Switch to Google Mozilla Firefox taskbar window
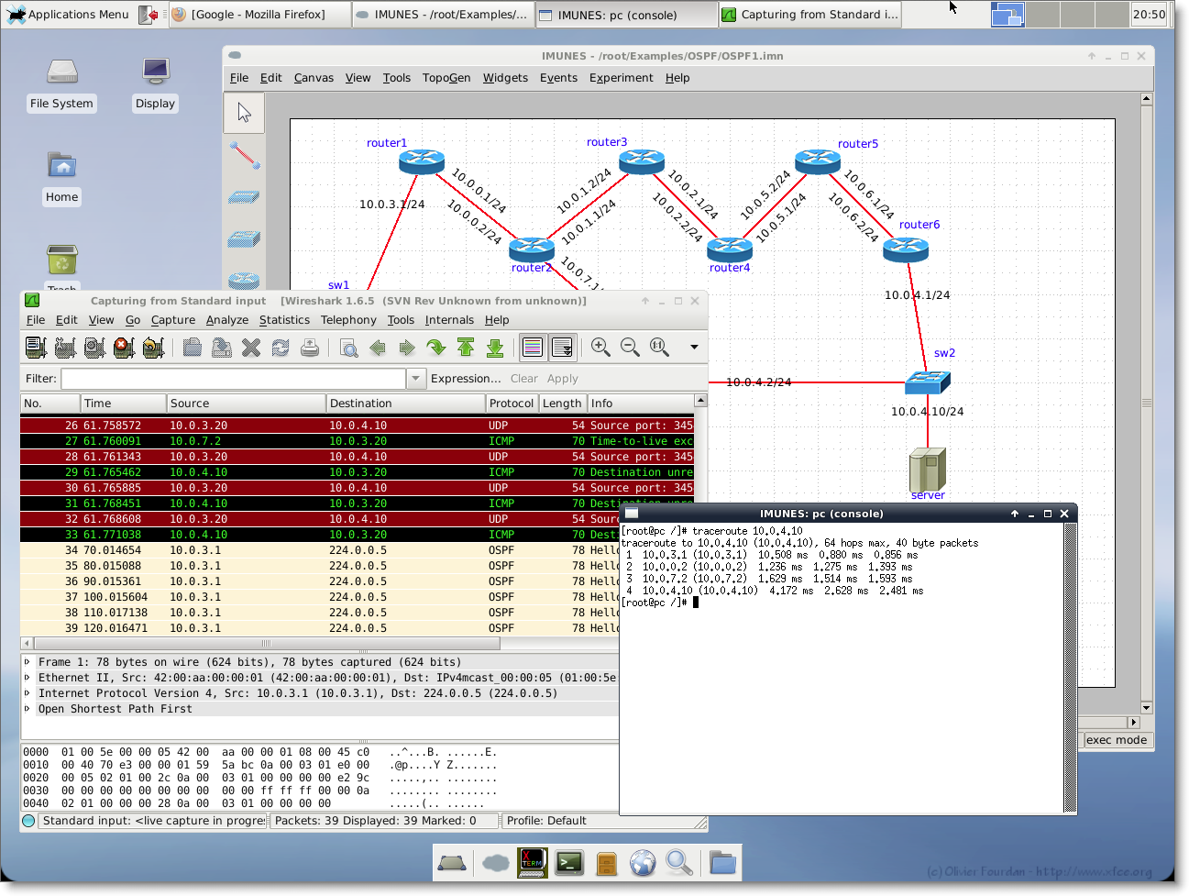This screenshot has height=896, width=1189. tap(259, 15)
